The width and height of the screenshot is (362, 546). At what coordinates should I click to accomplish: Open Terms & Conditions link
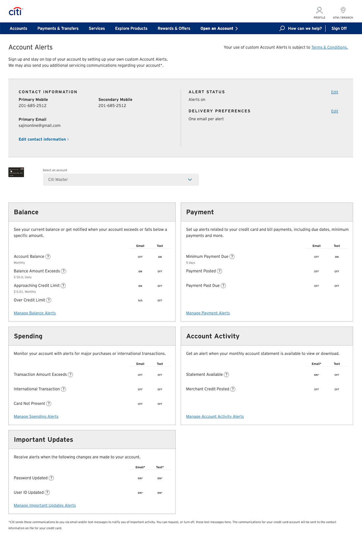click(329, 47)
